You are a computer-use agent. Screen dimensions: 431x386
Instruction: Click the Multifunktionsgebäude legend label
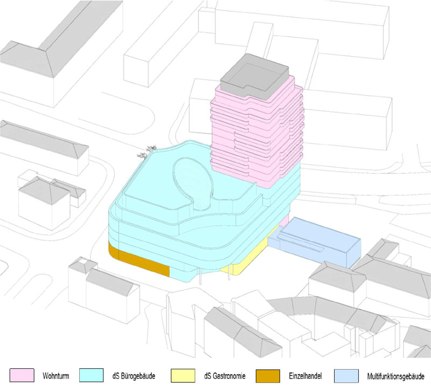click(395, 375)
